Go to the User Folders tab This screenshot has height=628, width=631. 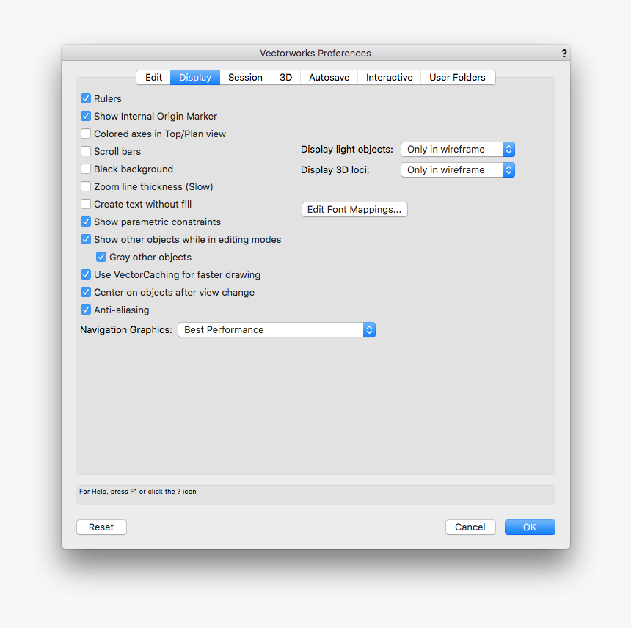[458, 77]
